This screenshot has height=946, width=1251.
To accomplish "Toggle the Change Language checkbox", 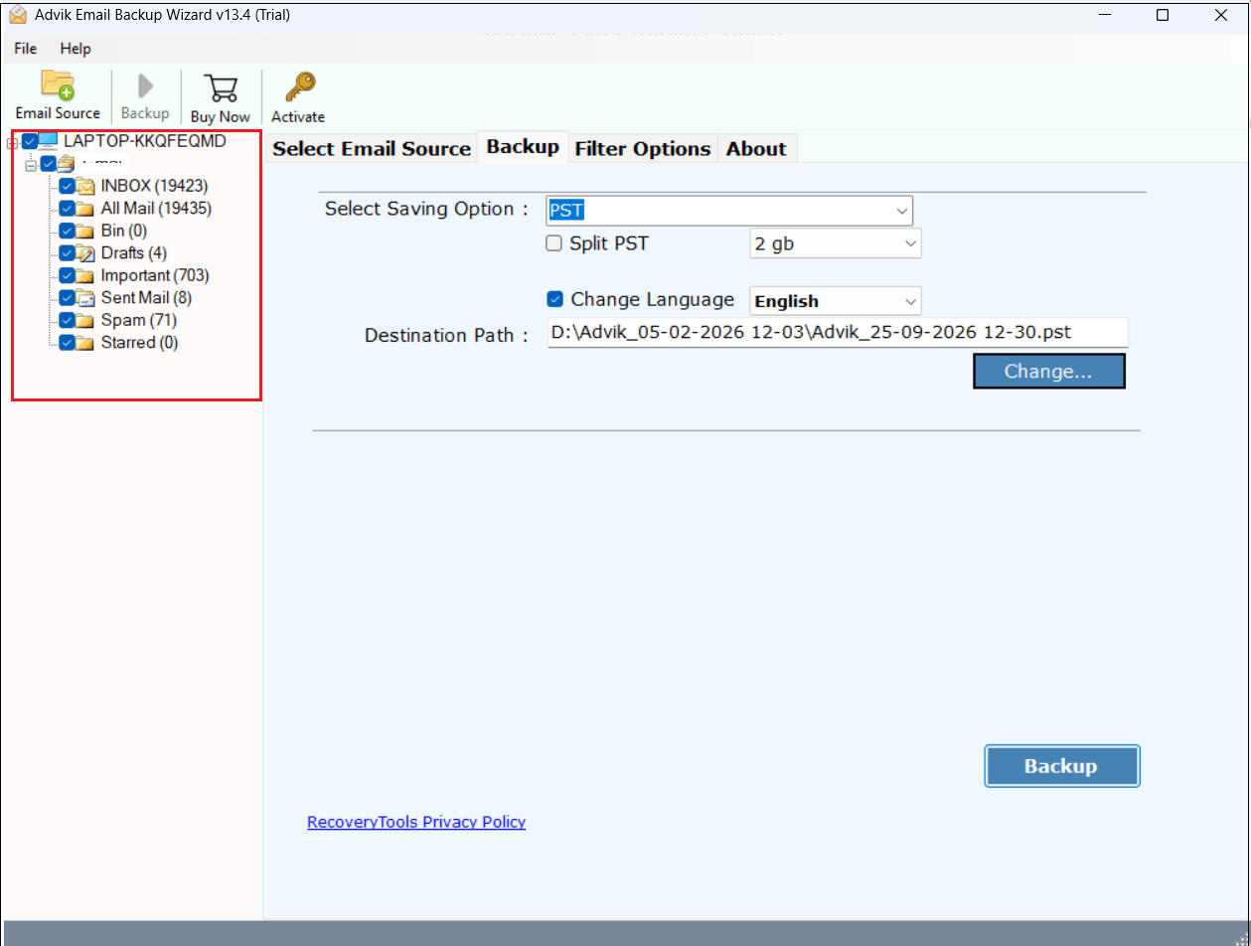I will click(555, 299).
